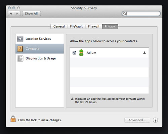
Task: Go forward with the right arrow button
Action: (x=17, y=14)
